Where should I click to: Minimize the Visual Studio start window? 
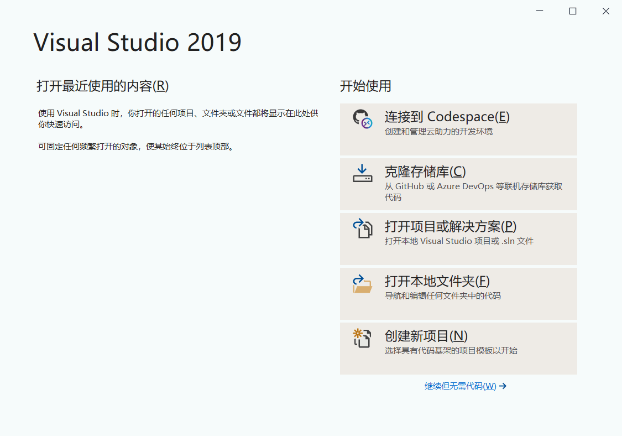click(x=540, y=11)
